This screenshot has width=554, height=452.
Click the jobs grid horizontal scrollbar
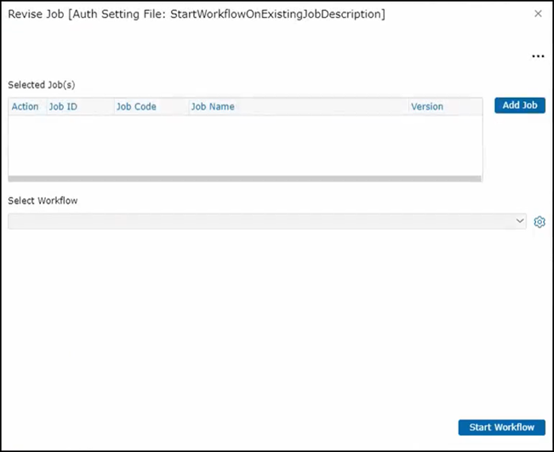[244, 178]
